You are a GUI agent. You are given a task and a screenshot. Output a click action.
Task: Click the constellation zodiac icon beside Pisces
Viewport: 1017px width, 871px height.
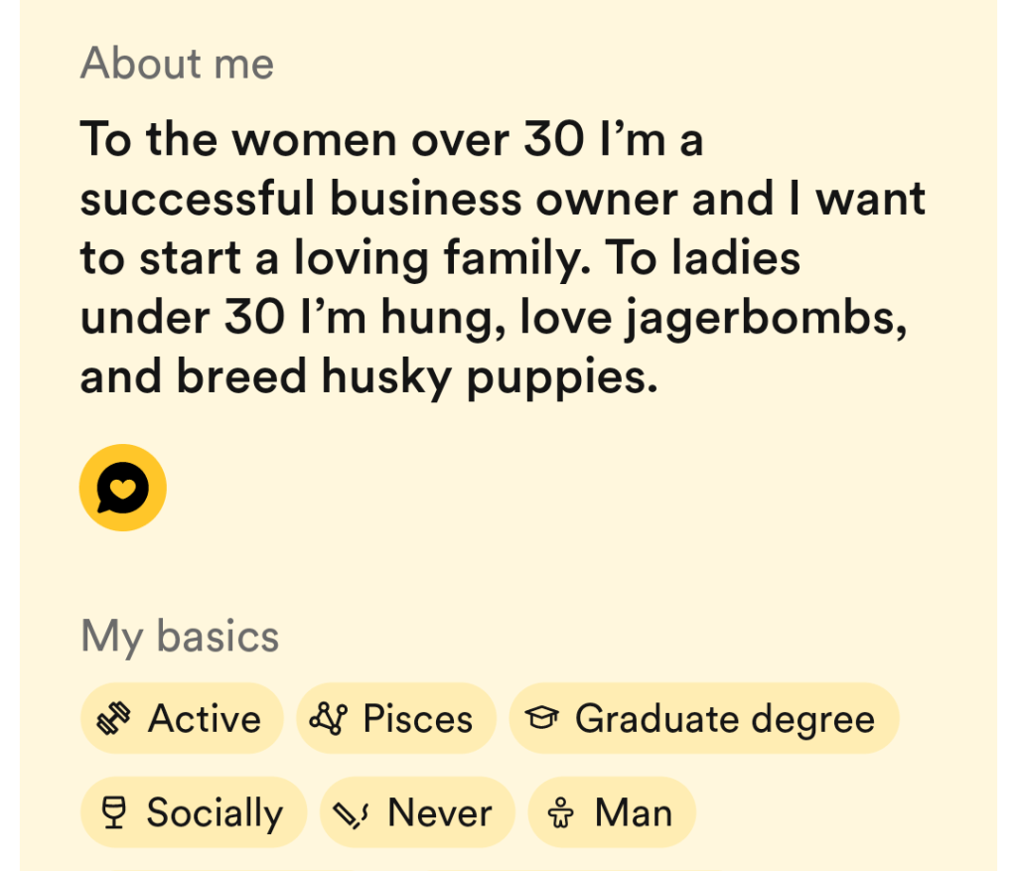pos(330,719)
